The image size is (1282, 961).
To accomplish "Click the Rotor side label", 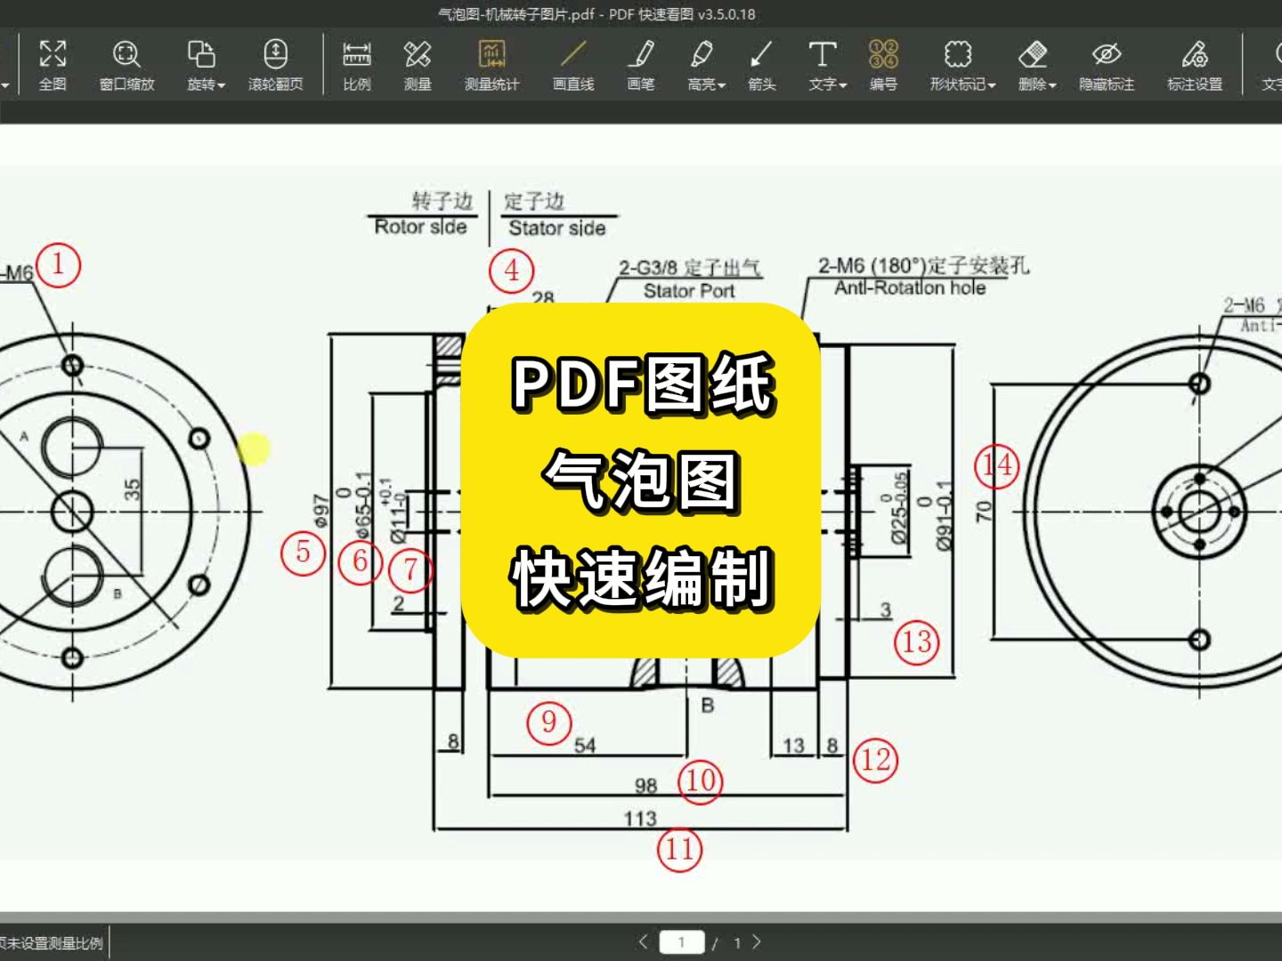I will pyautogui.click(x=420, y=227).
